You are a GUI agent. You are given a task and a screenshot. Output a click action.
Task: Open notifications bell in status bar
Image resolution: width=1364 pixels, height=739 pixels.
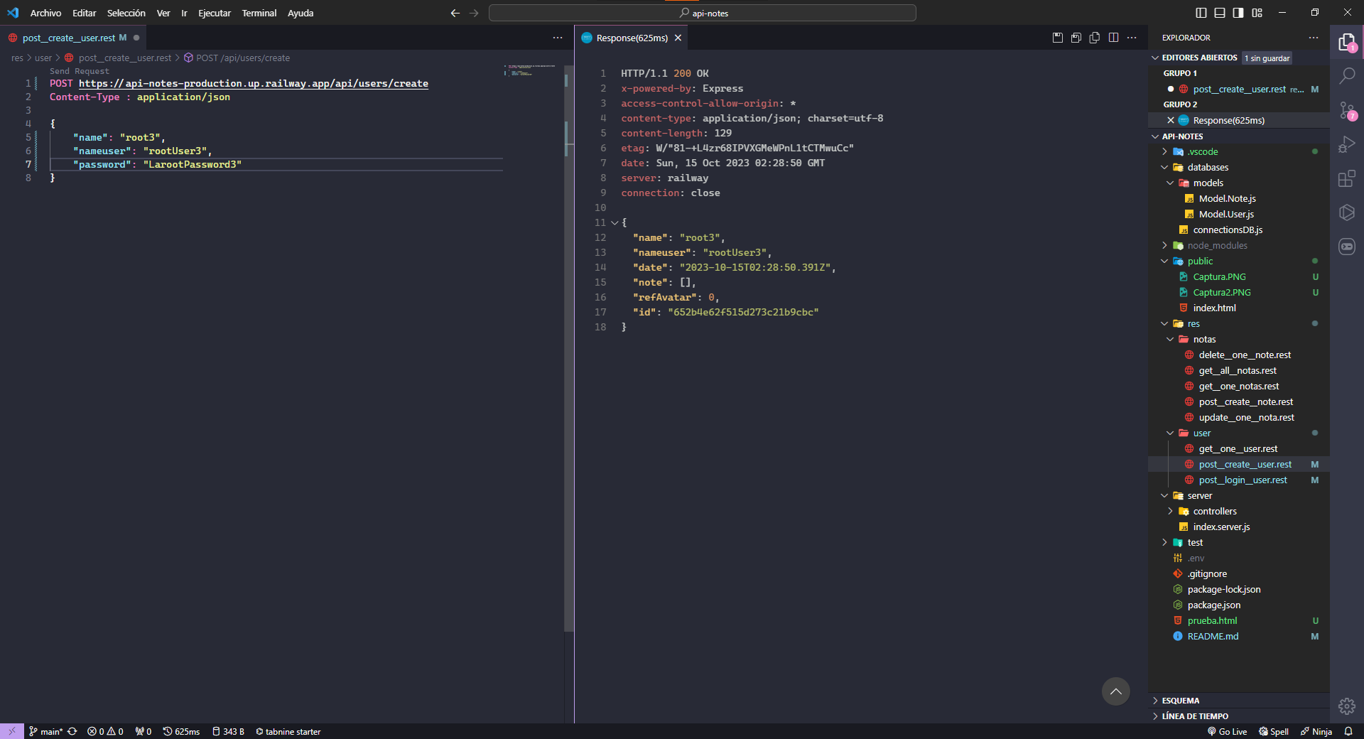[x=1348, y=731]
